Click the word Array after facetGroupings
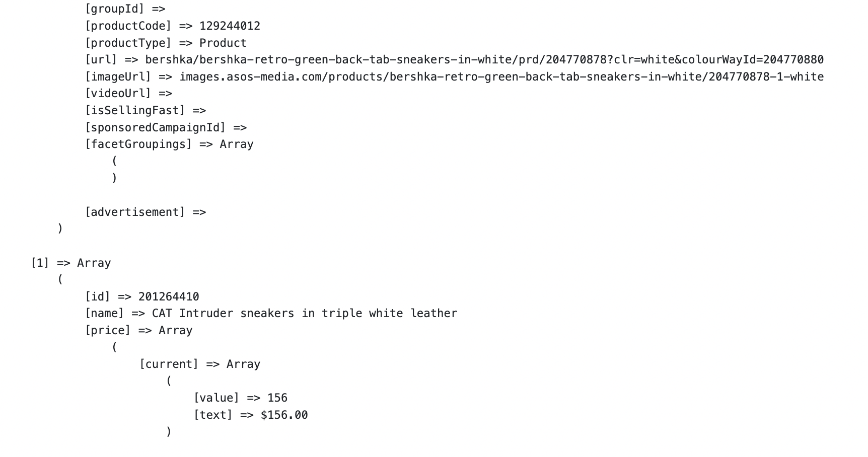 pos(237,144)
